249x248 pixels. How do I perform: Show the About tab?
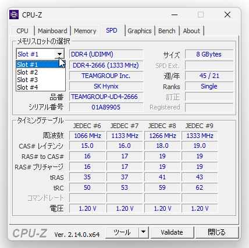(x=191, y=31)
